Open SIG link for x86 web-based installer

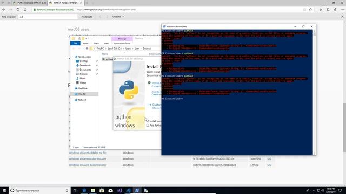(x=269, y=165)
